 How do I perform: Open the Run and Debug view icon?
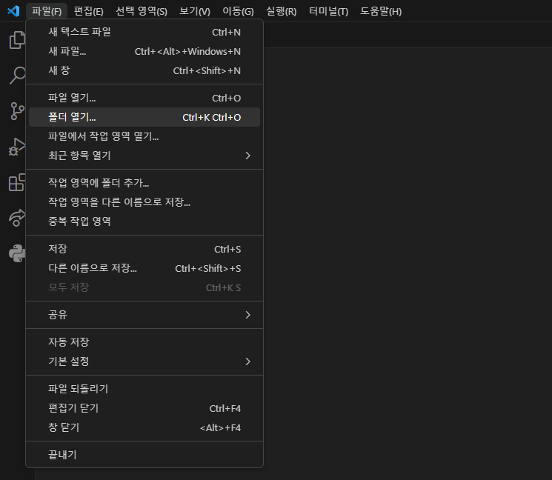click(x=17, y=147)
